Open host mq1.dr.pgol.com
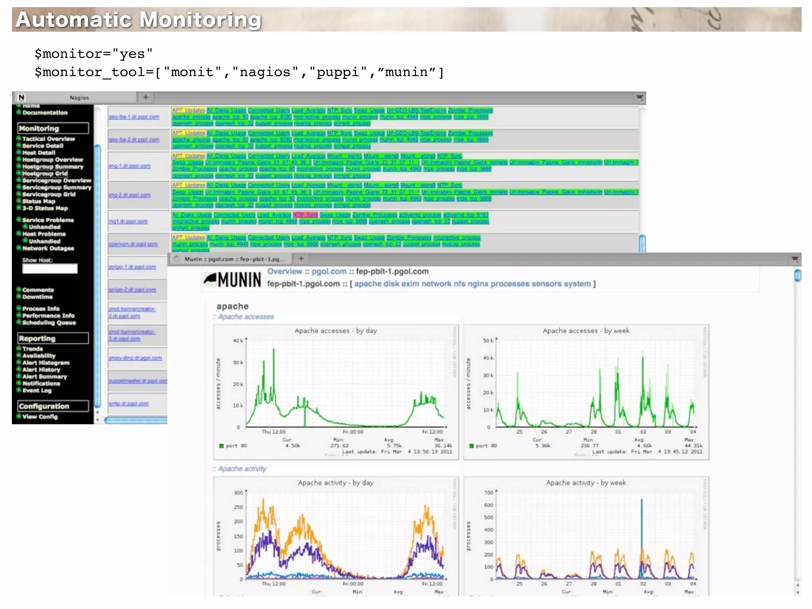 (x=128, y=221)
